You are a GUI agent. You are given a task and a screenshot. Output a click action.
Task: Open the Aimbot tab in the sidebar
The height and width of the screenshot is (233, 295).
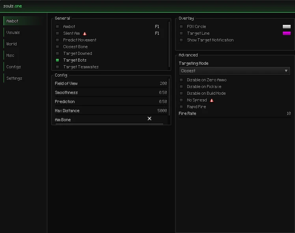[24, 21]
